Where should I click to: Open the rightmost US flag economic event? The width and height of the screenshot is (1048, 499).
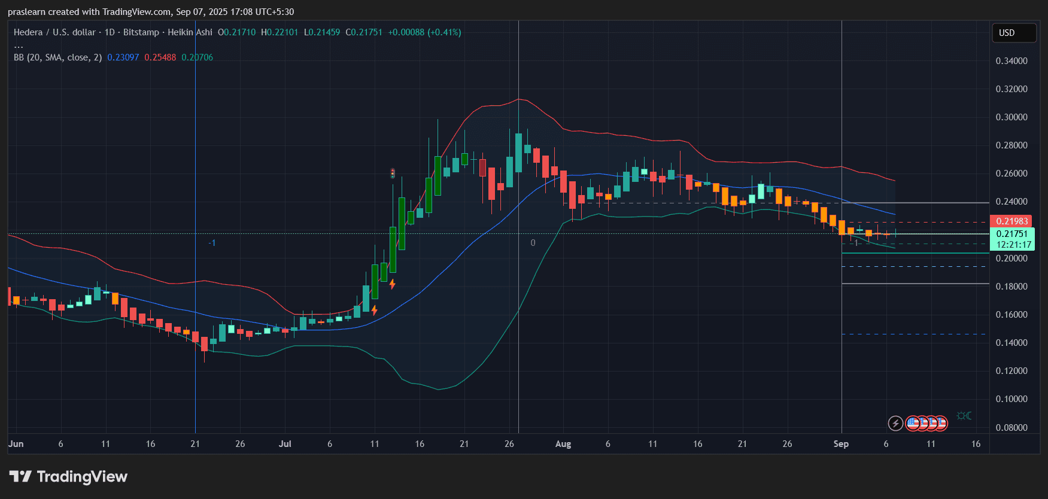pos(941,424)
